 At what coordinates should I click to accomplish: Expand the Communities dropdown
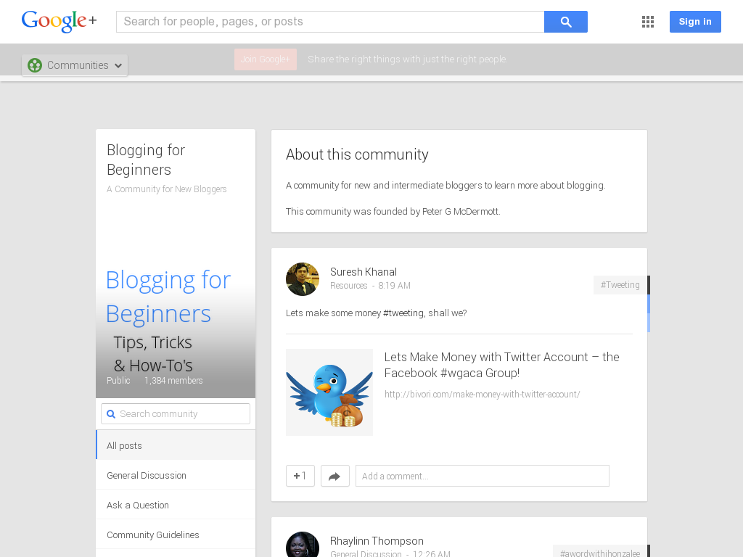click(75, 65)
